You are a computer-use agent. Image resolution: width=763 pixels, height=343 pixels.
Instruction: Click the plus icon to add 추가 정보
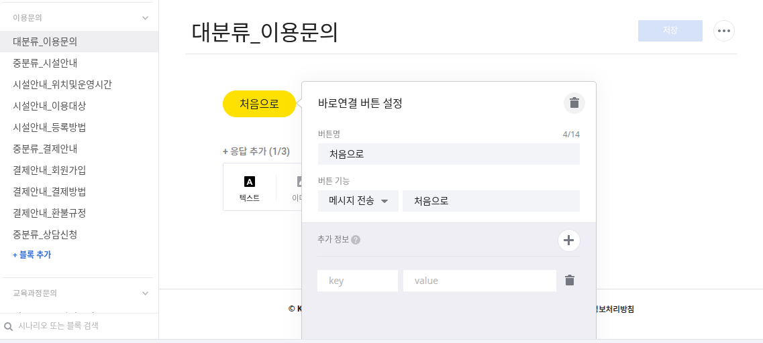[x=568, y=241]
